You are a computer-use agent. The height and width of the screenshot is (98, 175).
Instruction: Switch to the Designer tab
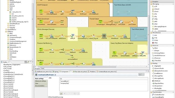[x=37, y=69]
